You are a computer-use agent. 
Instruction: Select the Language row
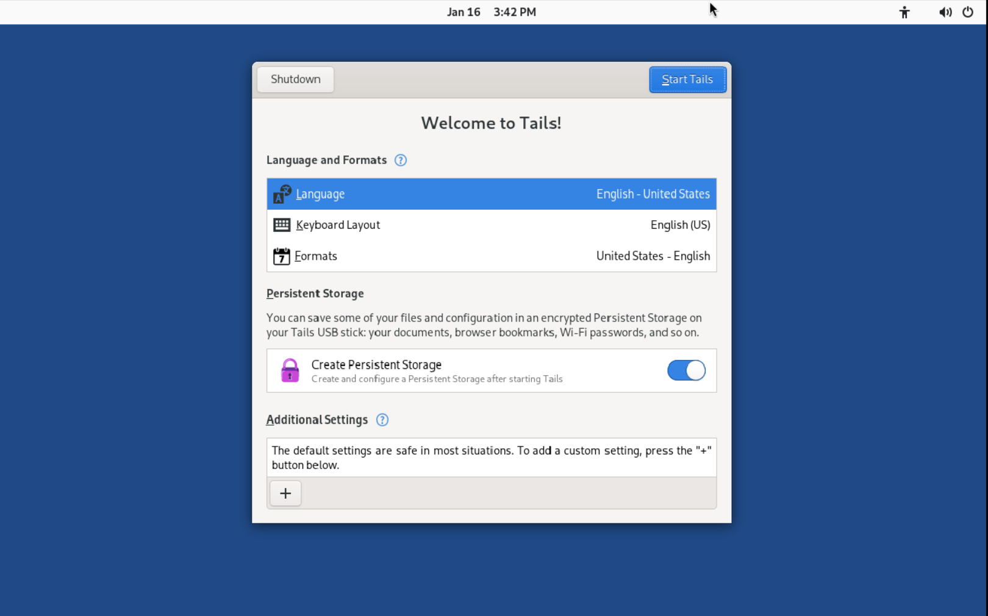(x=492, y=194)
